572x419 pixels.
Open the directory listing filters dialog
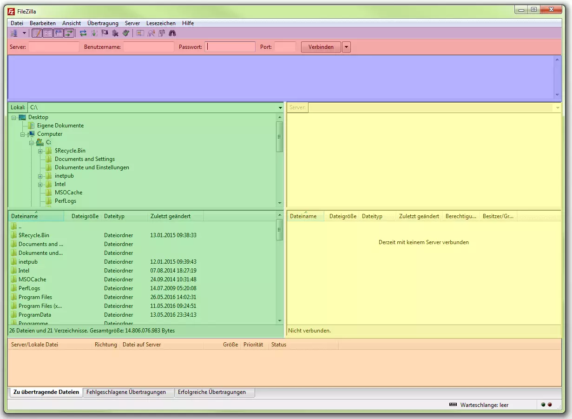coord(140,33)
